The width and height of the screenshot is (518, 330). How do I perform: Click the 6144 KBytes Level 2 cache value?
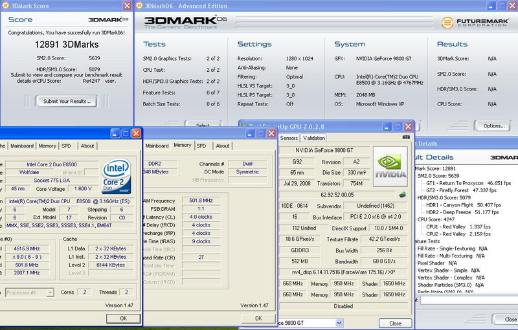point(111,265)
